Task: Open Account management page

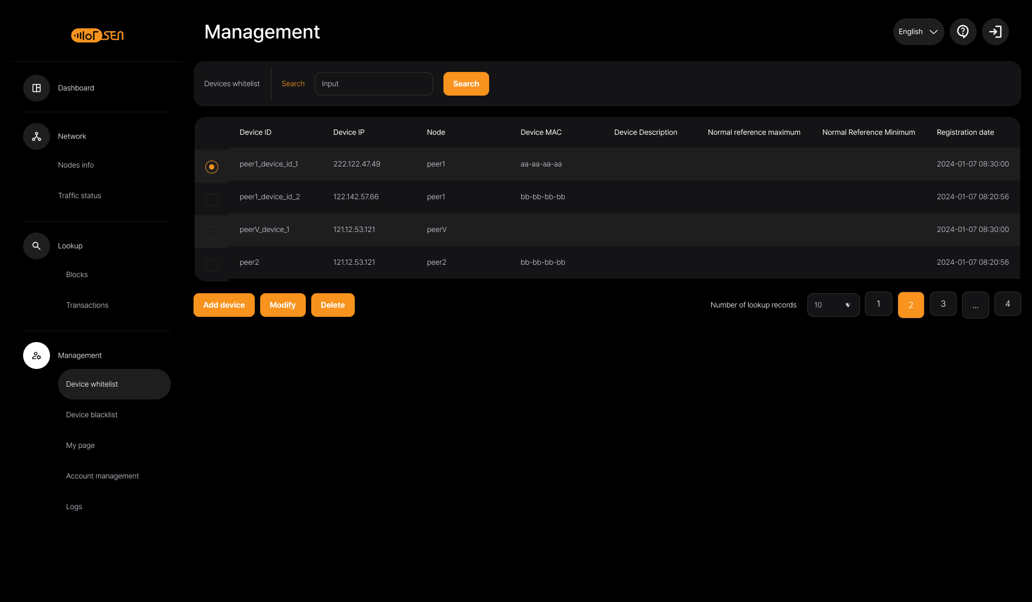Action: pos(102,476)
